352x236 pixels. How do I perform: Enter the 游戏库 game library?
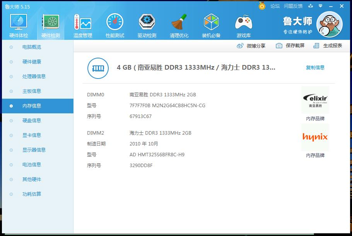coord(243,24)
